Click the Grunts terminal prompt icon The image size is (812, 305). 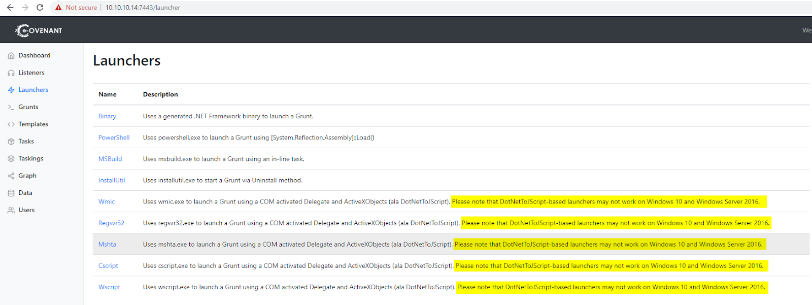11,108
